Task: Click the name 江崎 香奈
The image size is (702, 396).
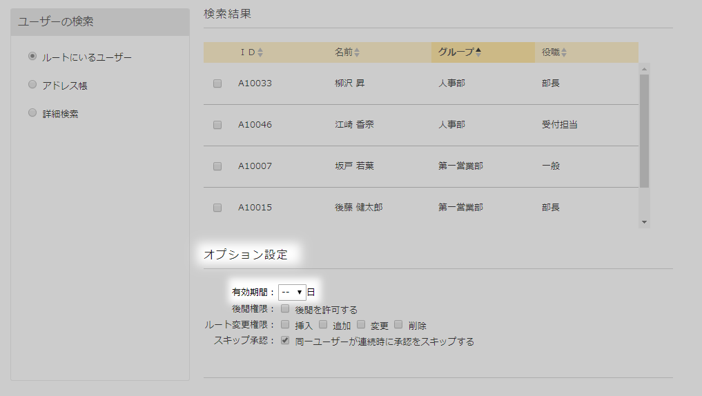Action: click(x=354, y=124)
